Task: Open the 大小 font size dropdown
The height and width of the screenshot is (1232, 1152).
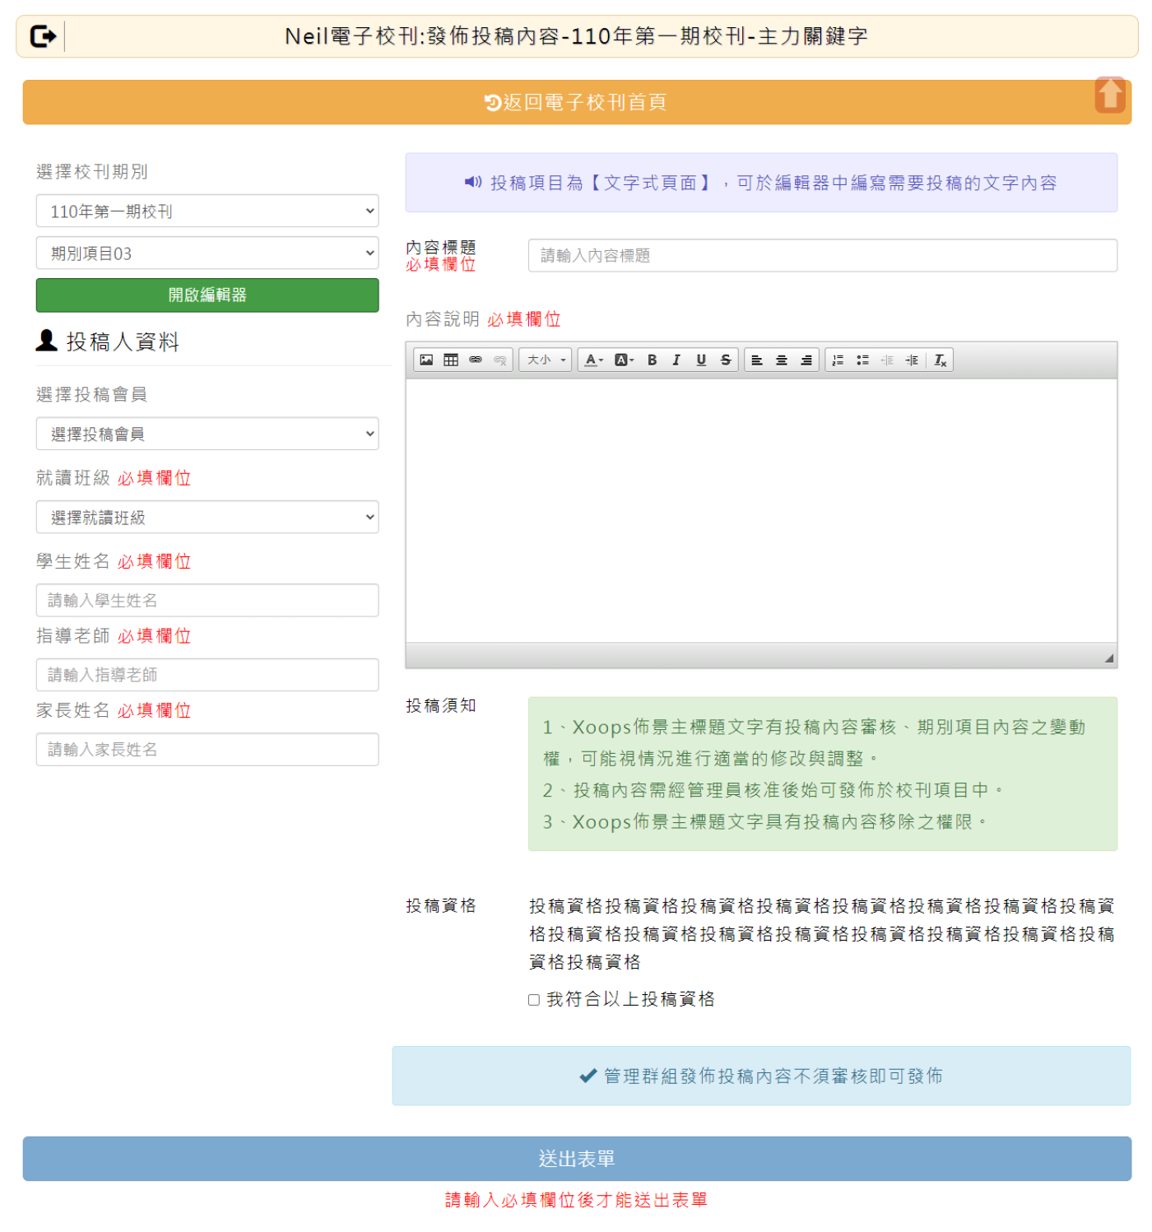Action: coord(546,360)
